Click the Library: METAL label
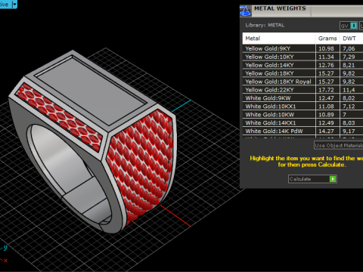Viewport: 363px width, 272px height. coord(265,25)
